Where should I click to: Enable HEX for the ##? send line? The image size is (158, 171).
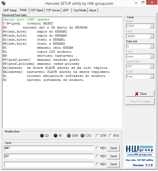point(97,148)
